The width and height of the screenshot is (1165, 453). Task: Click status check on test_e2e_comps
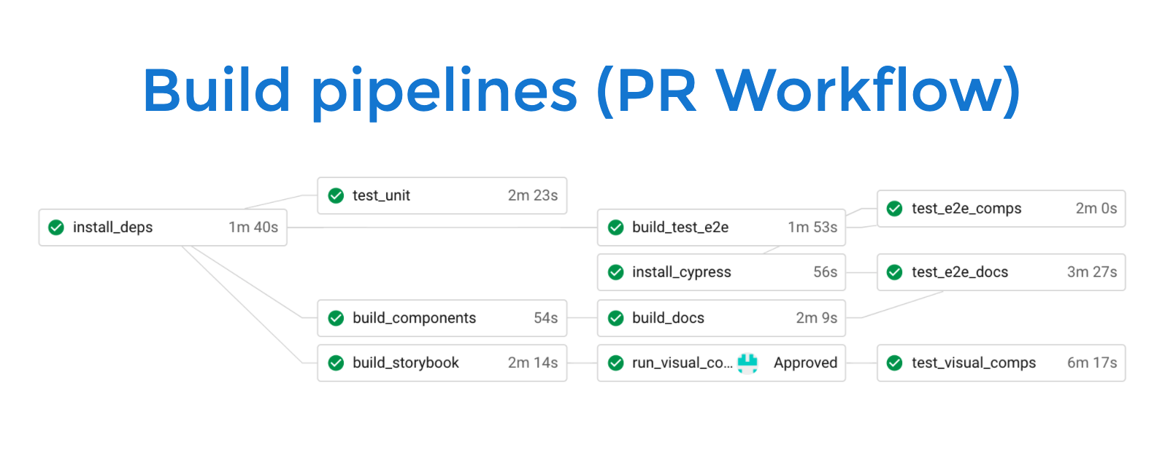click(894, 209)
